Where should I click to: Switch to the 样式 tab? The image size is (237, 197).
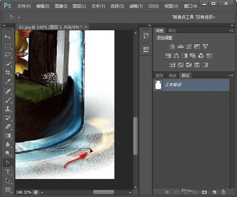pos(172,31)
